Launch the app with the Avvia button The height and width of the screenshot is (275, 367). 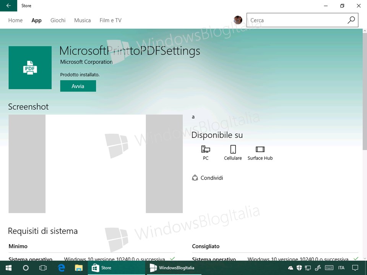click(78, 86)
